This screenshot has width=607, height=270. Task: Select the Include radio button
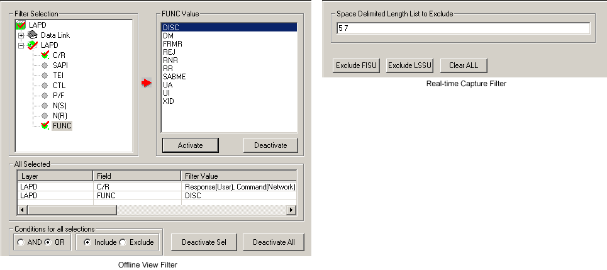(x=87, y=242)
